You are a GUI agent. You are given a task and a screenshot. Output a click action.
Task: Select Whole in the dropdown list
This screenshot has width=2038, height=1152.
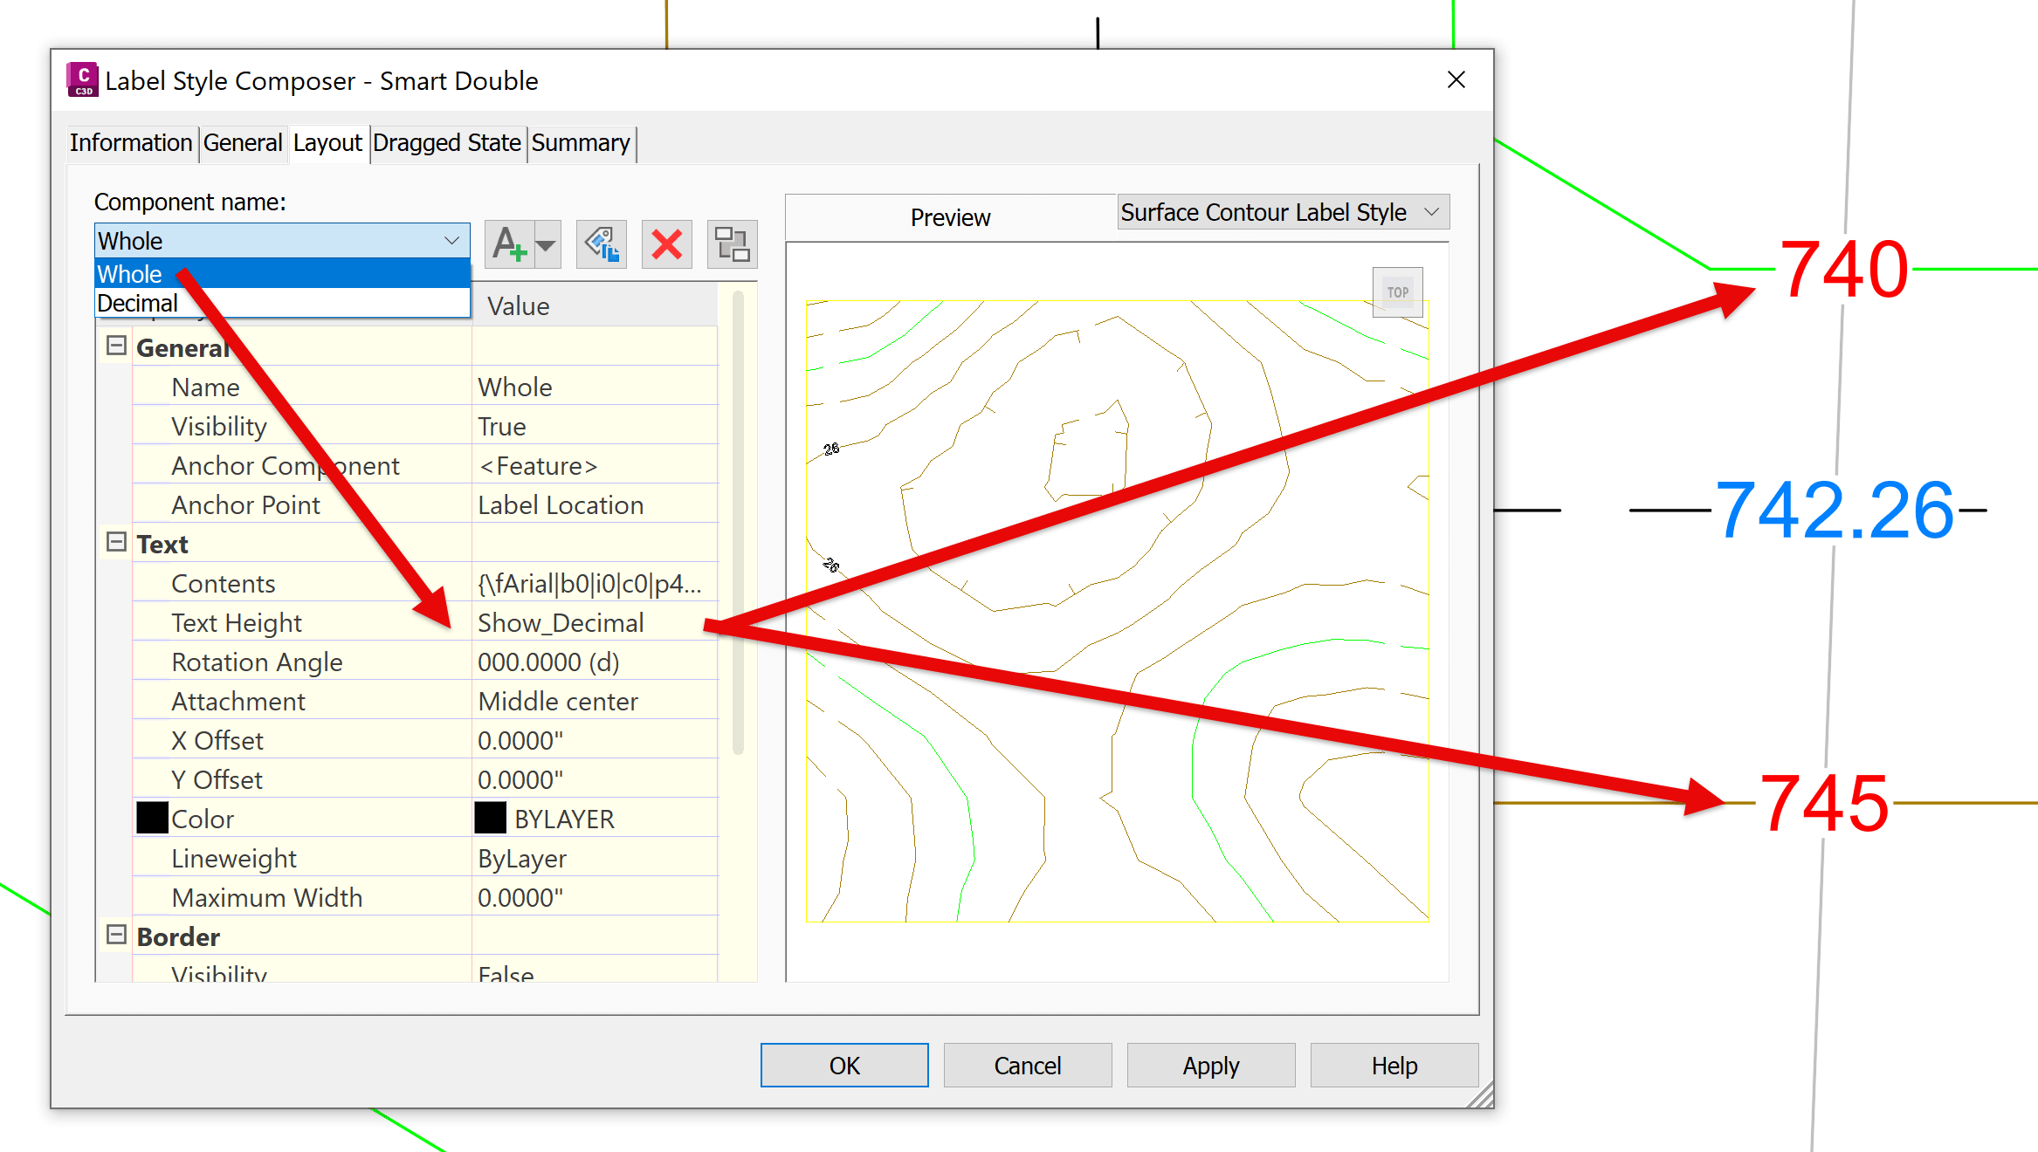tap(130, 274)
